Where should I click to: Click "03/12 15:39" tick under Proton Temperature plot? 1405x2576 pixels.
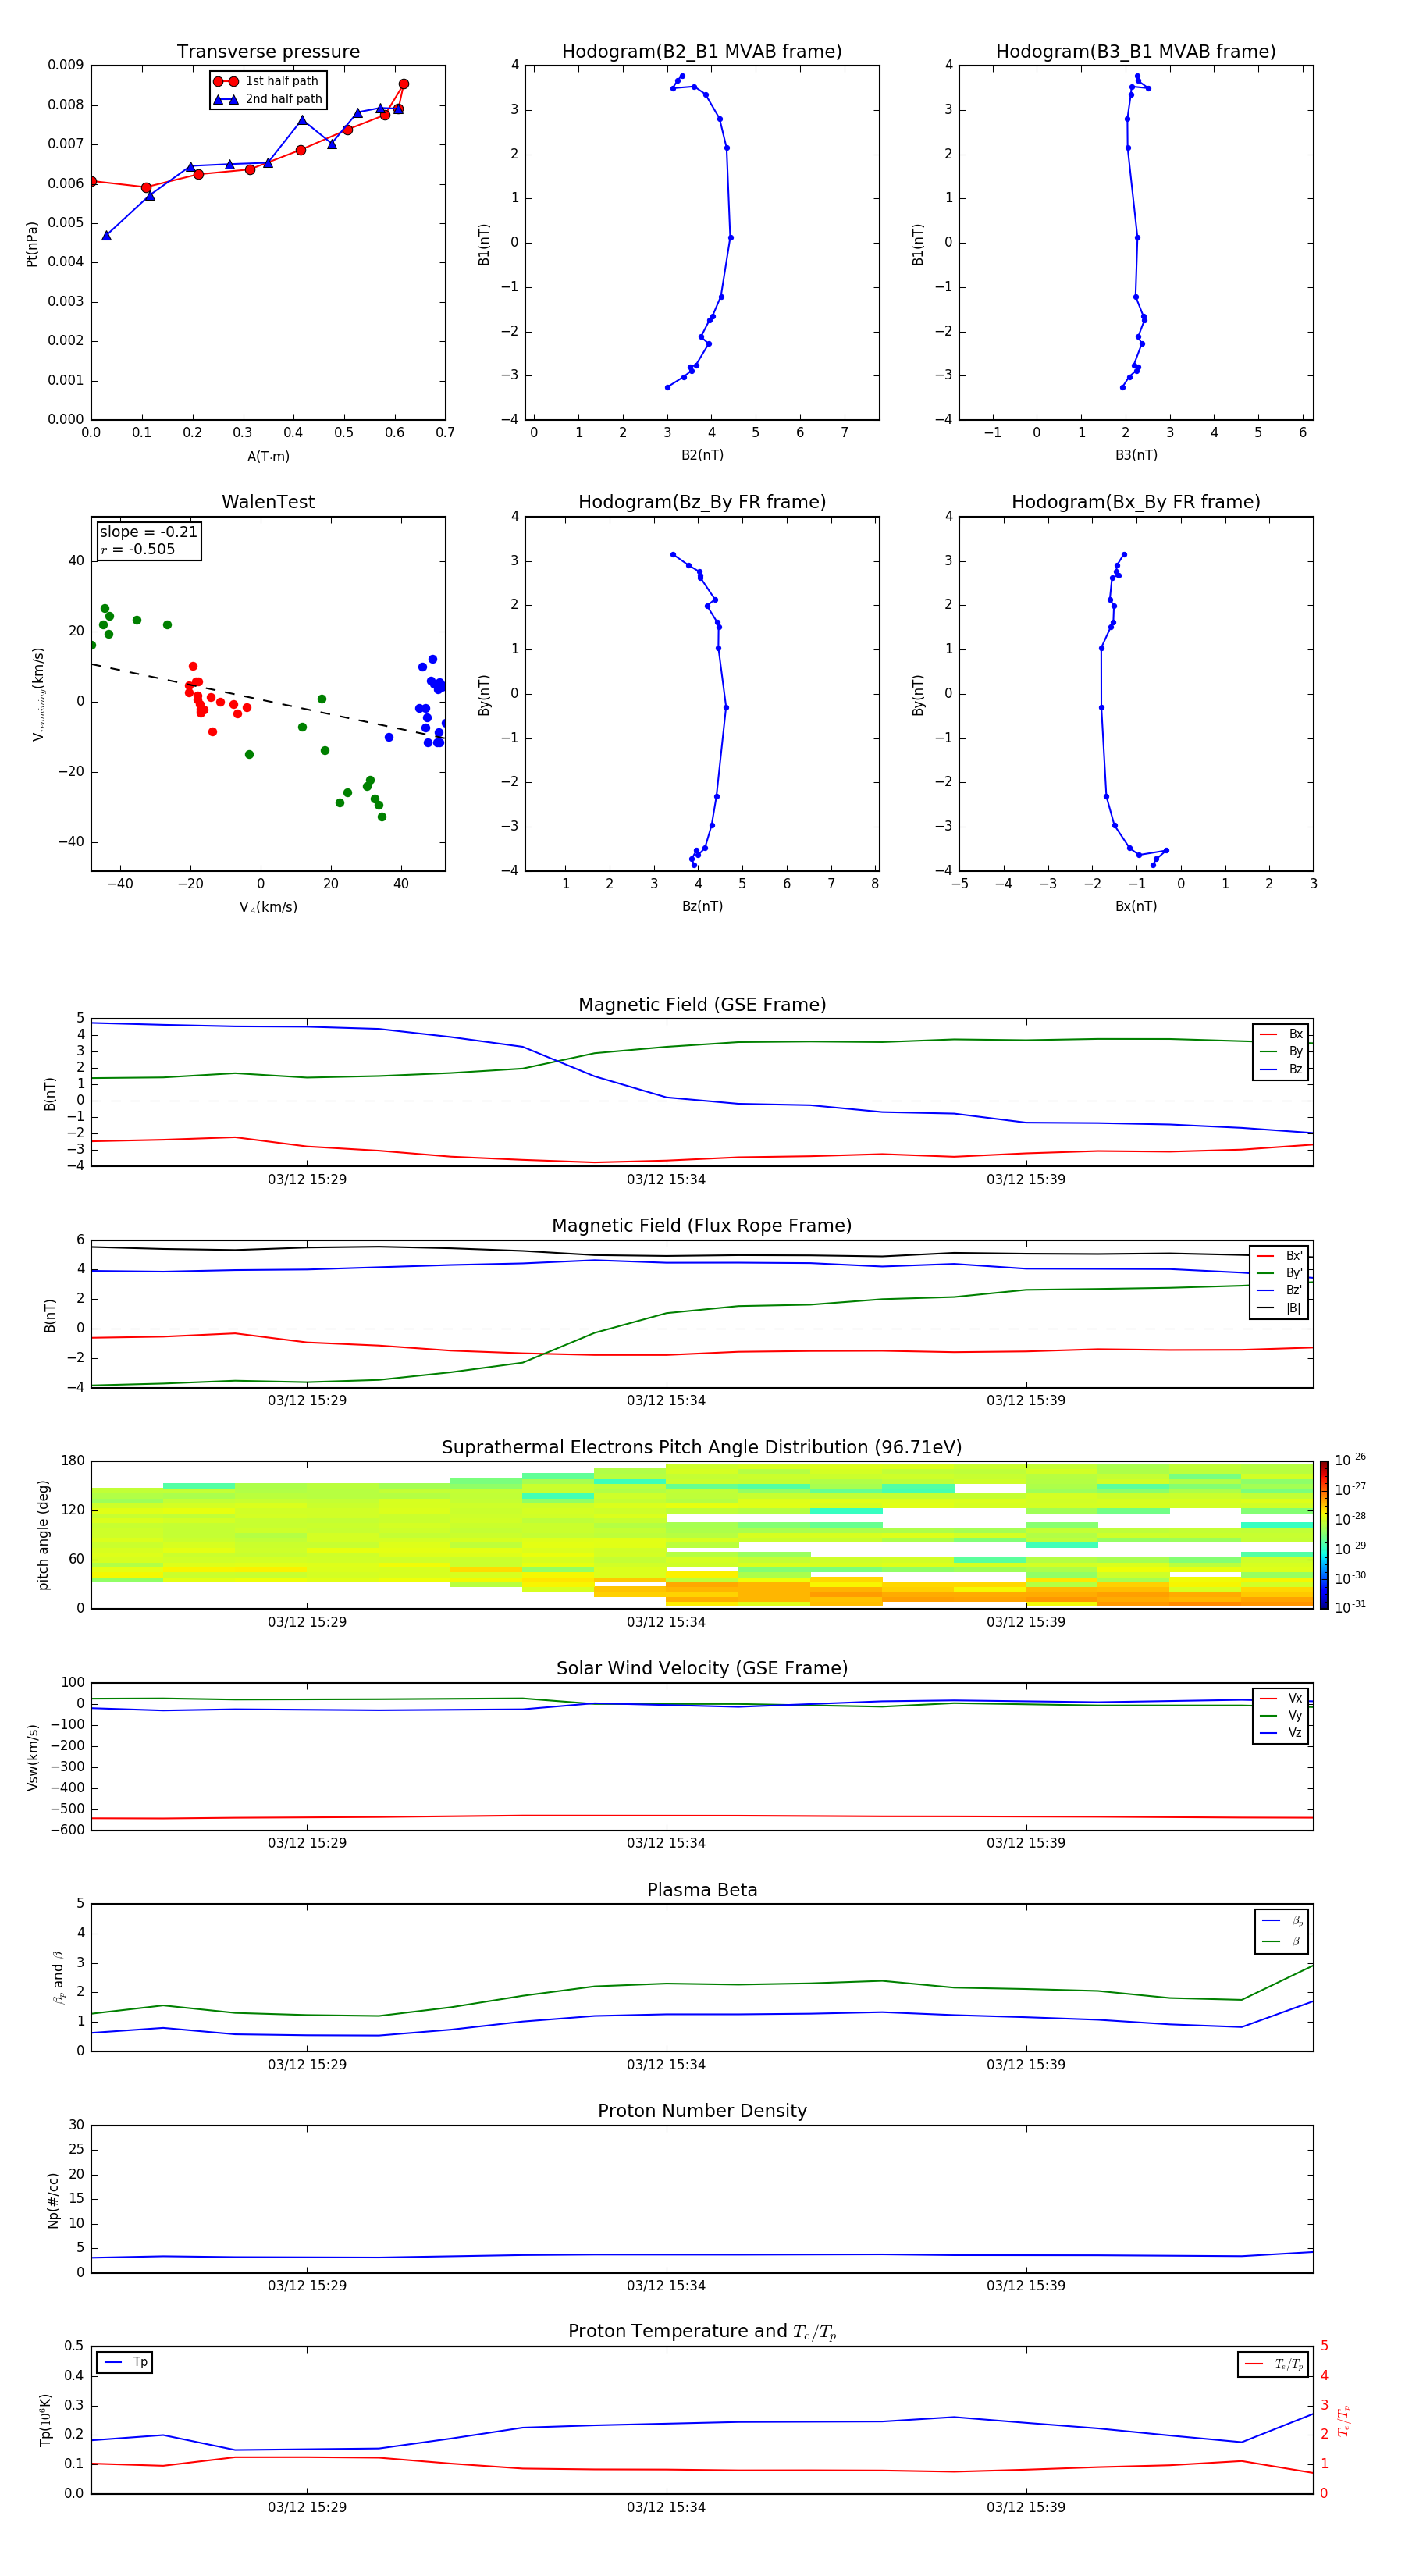1026,2508
